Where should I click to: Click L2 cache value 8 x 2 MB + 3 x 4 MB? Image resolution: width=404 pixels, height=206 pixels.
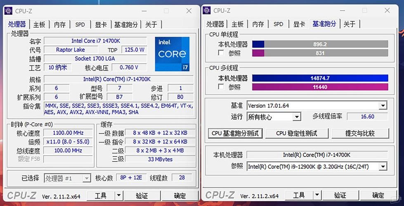(160, 150)
